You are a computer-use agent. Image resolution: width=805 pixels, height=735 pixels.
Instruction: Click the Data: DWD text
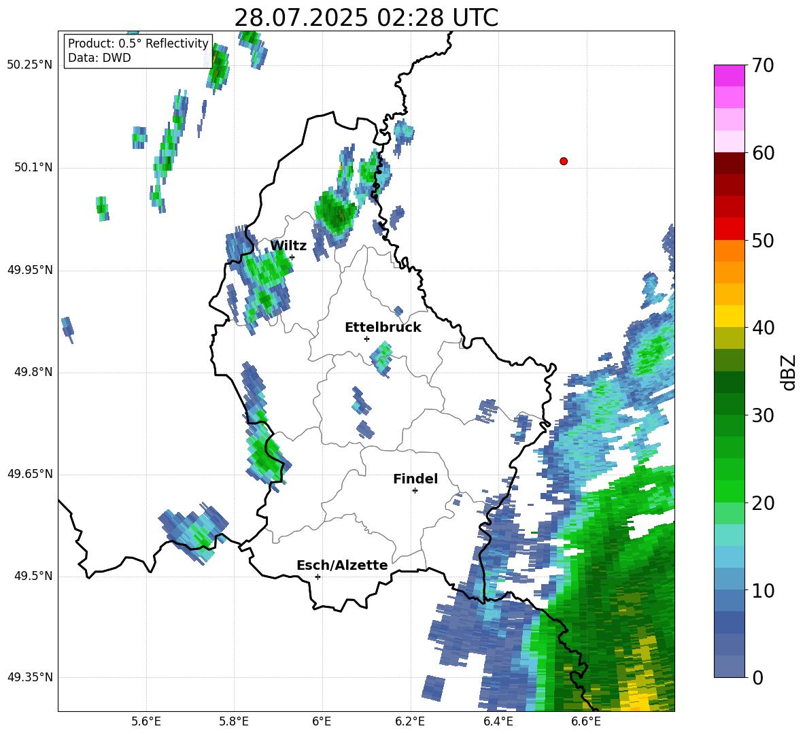pyautogui.click(x=99, y=58)
